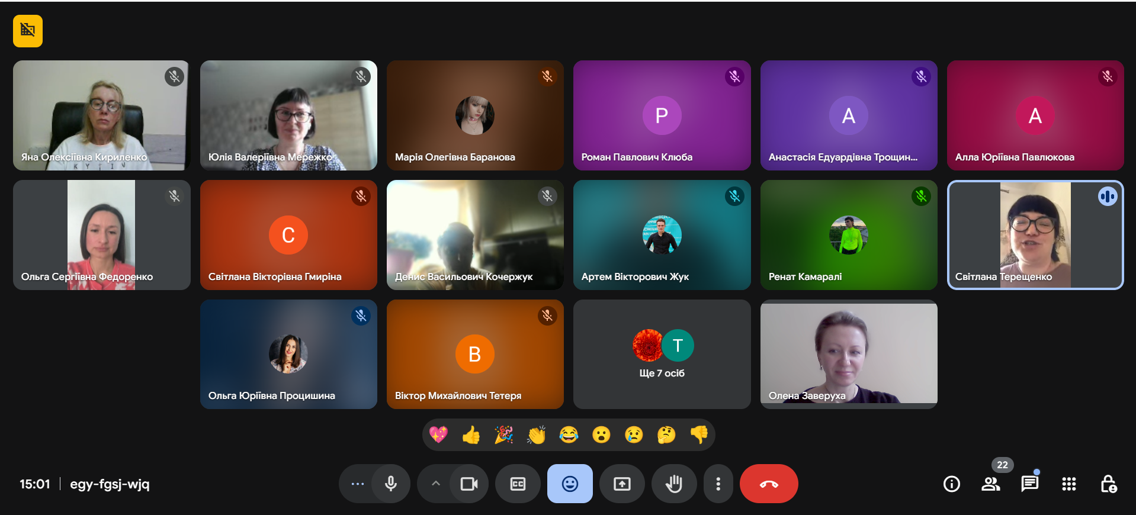
Task: Open the activities grid icon
Action: 1068,484
